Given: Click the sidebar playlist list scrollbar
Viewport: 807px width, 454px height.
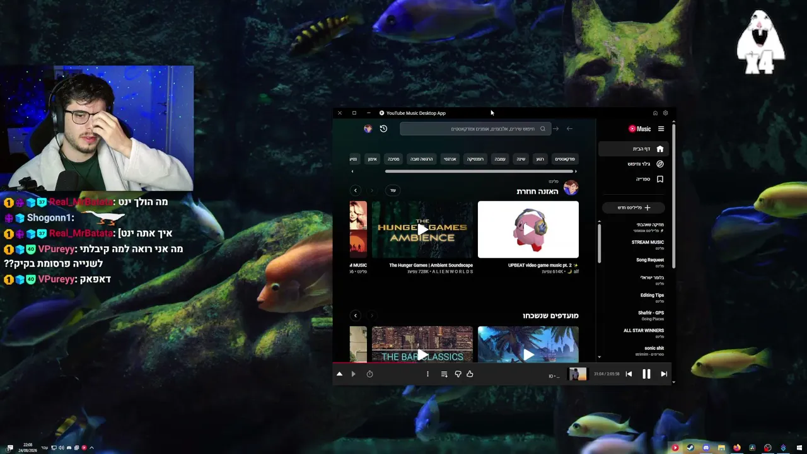Looking at the screenshot, I should (x=599, y=243).
